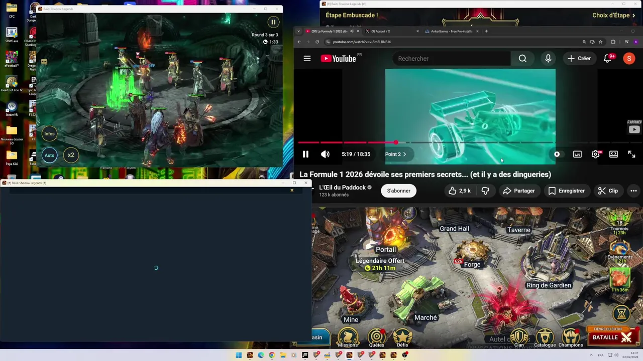The image size is (643, 361).
Task: Open a new browser tab with plus
Action: (x=486, y=31)
